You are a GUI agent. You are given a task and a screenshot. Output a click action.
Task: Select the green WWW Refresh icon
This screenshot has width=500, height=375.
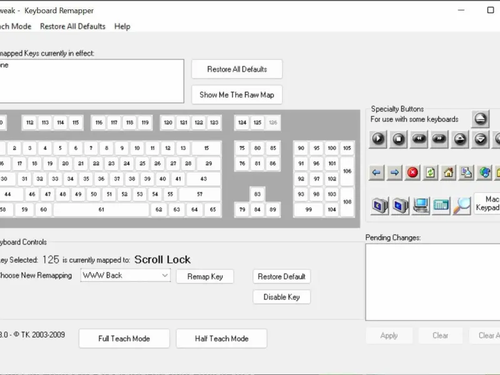430,172
